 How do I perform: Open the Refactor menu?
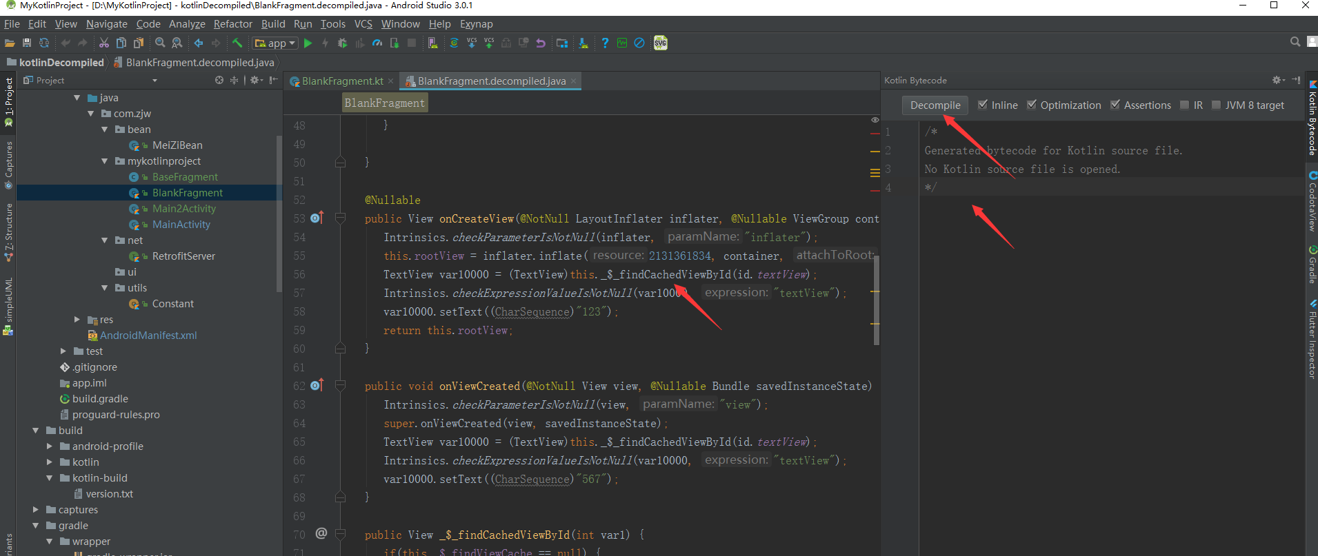click(x=232, y=24)
